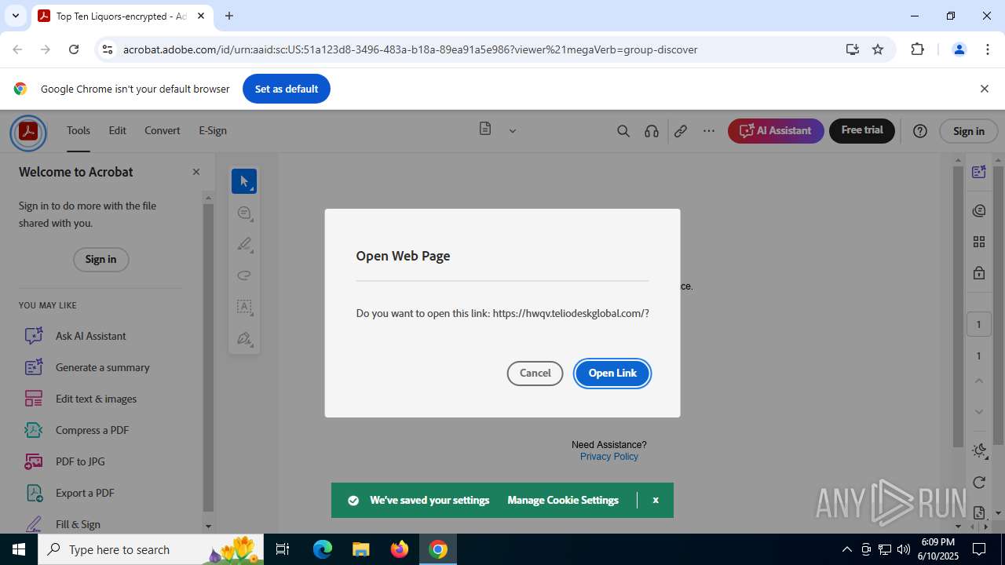This screenshot has width=1005, height=565.
Task: Open the Tools tab
Action: coord(79,130)
